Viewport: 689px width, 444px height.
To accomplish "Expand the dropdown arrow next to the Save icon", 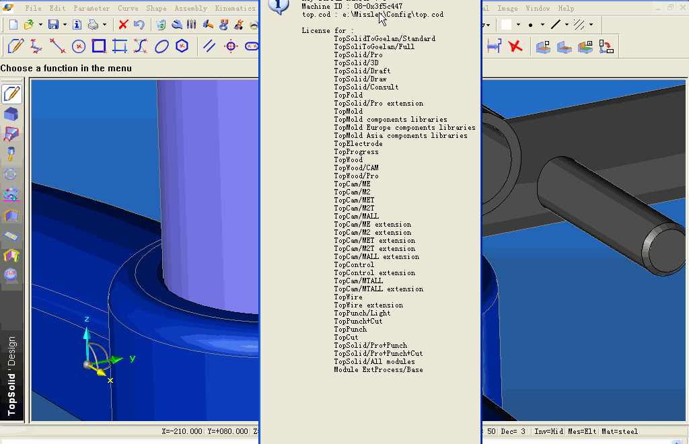I will [x=65, y=25].
